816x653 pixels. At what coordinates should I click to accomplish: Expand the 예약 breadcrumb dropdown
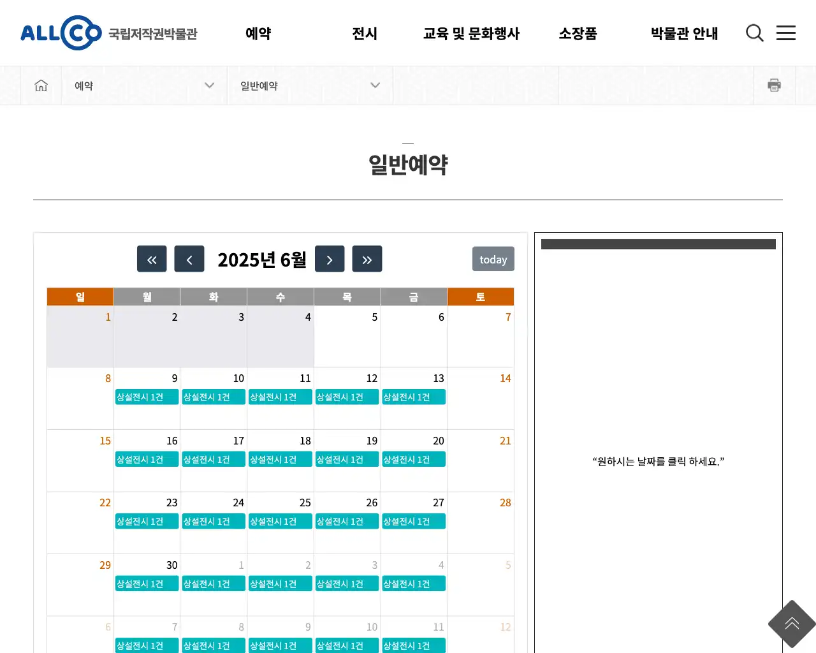(x=144, y=85)
